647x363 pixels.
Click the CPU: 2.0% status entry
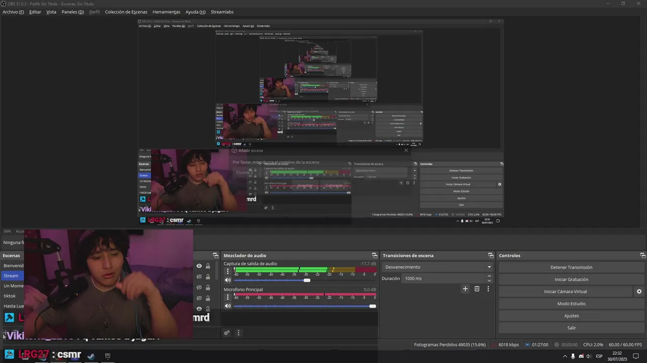(x=593, y=345)
